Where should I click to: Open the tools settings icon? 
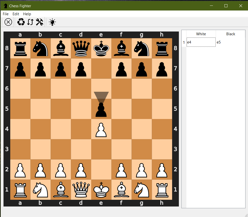click(x=40, y=22)
